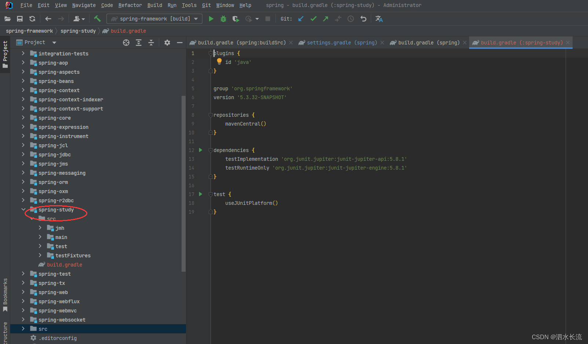Click the Translate toolbar icon
Image resolution: width=588 pixels, height=344 pixels.
point(379,19)
